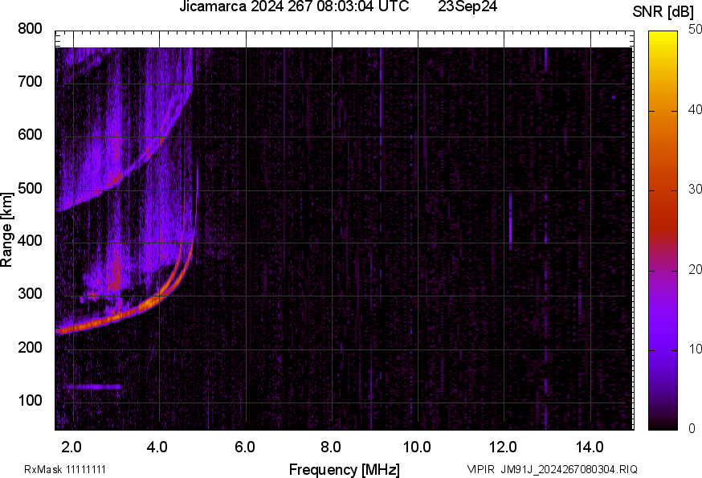The image size is (702, 478).
Task: Click the frequency tick label '4.0'
Action: tap(157, 447)
